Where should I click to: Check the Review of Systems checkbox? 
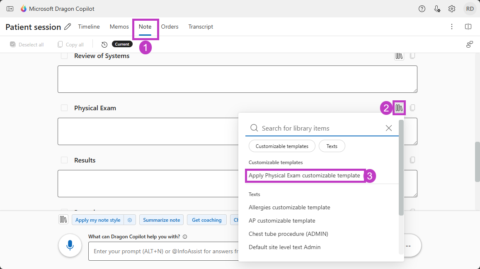64,56
